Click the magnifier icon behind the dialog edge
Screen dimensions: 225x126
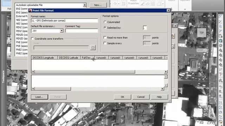click(x=173, y=46)
